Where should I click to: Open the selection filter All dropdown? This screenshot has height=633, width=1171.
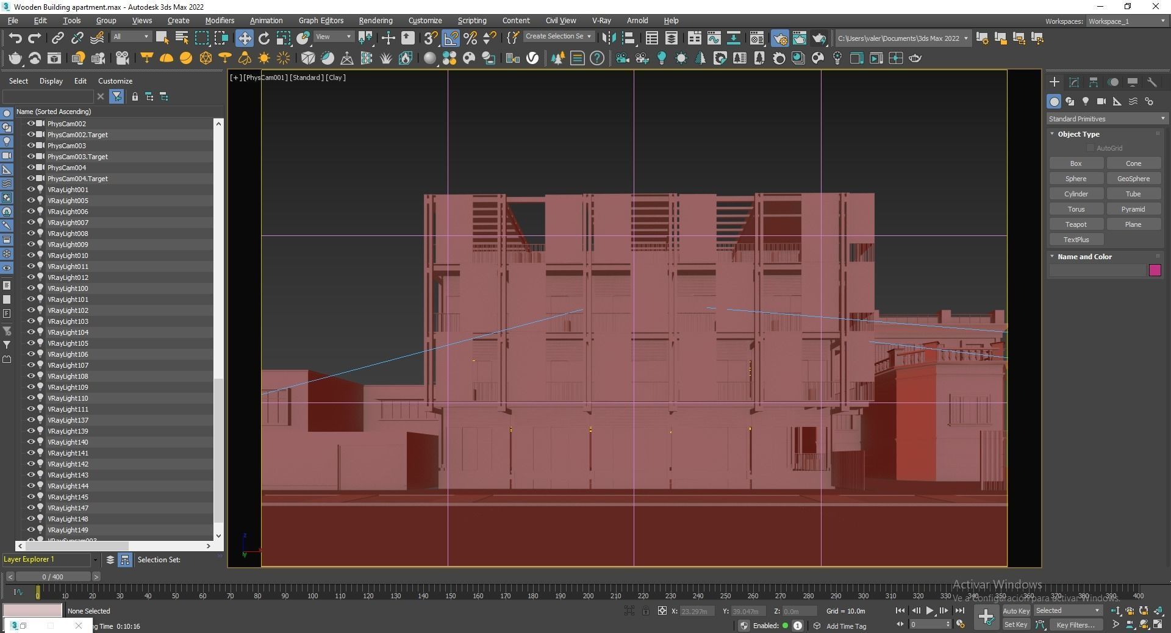[131, 37]
